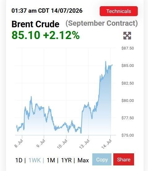This screenshot has height=171, width=148.
Task: Click the +2.12% change figure
Action: point(61,35)
